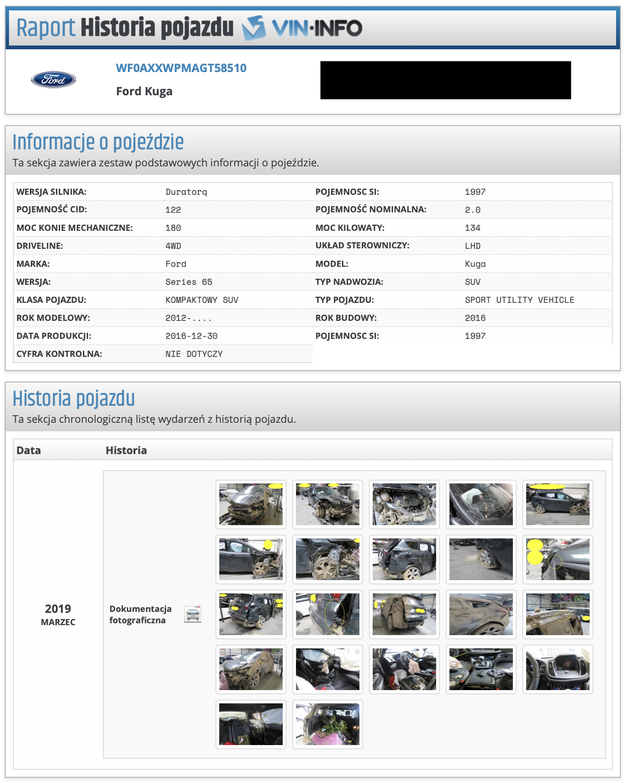Screen dimensions: 627x783
Task: Select the 2019 Marzec date entry
Action: (58, 614)
